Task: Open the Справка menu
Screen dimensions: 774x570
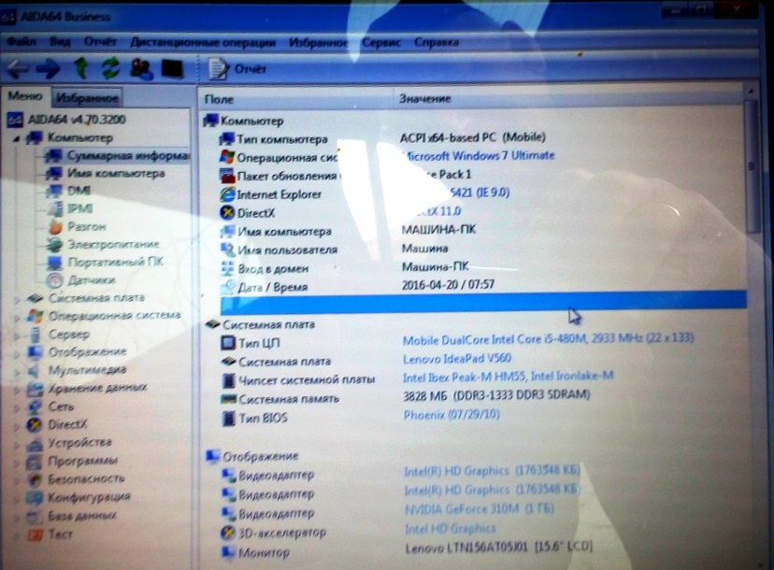Action: point(437,43)
